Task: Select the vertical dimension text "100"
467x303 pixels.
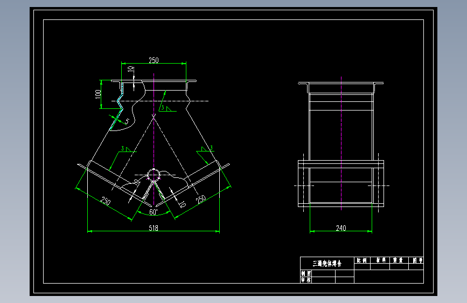Action: 97,94
